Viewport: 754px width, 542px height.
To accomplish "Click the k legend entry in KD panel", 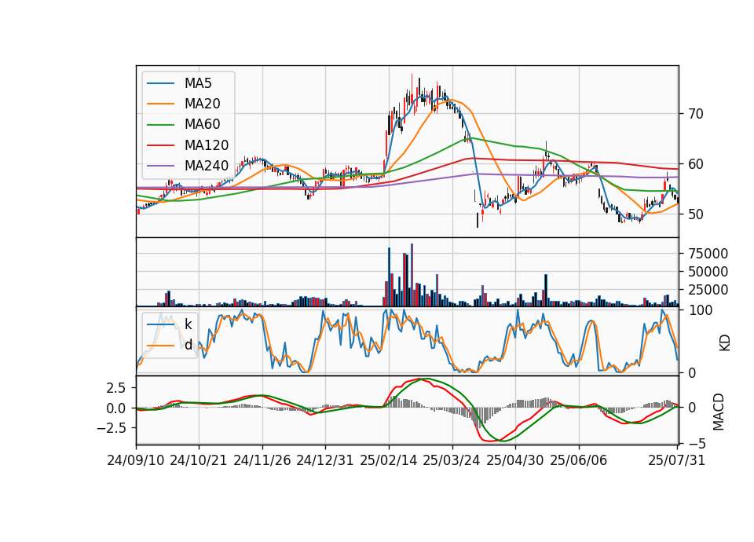I will pyautogui.click(x=188, y=324).
